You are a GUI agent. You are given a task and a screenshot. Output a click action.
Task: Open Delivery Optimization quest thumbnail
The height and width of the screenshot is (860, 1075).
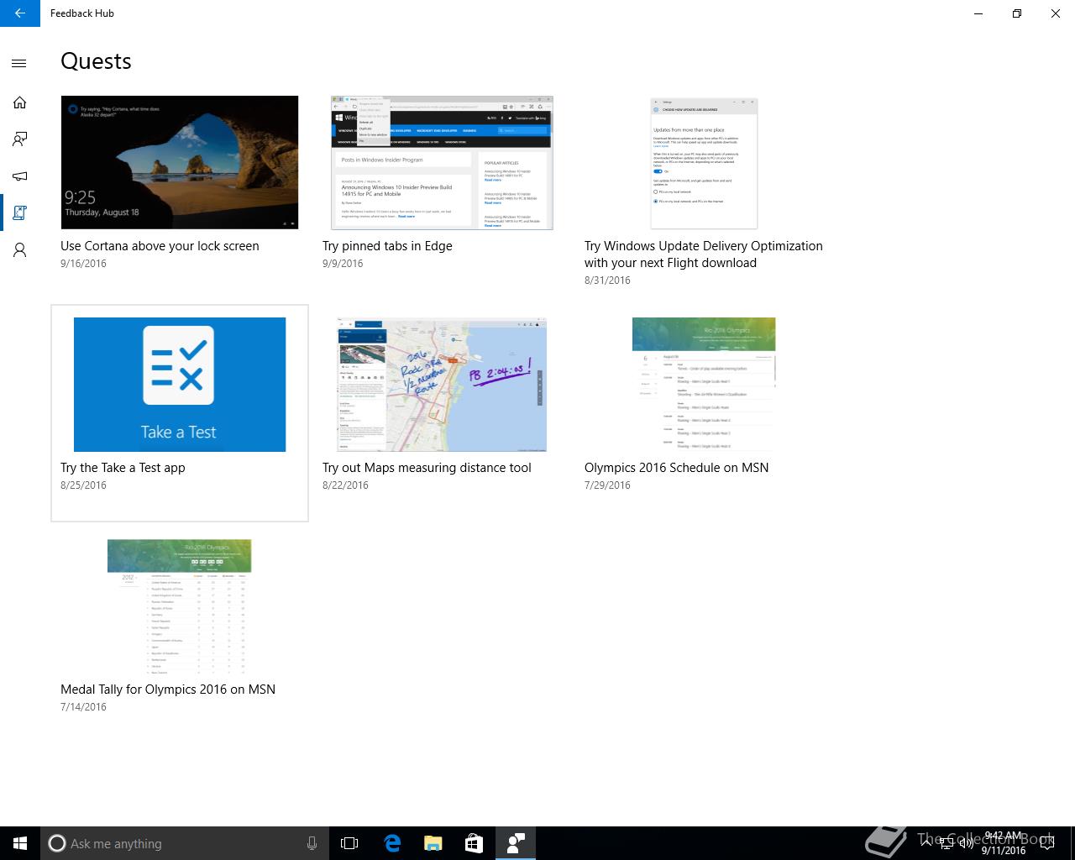pyautogui.click(x=704, y=163)
